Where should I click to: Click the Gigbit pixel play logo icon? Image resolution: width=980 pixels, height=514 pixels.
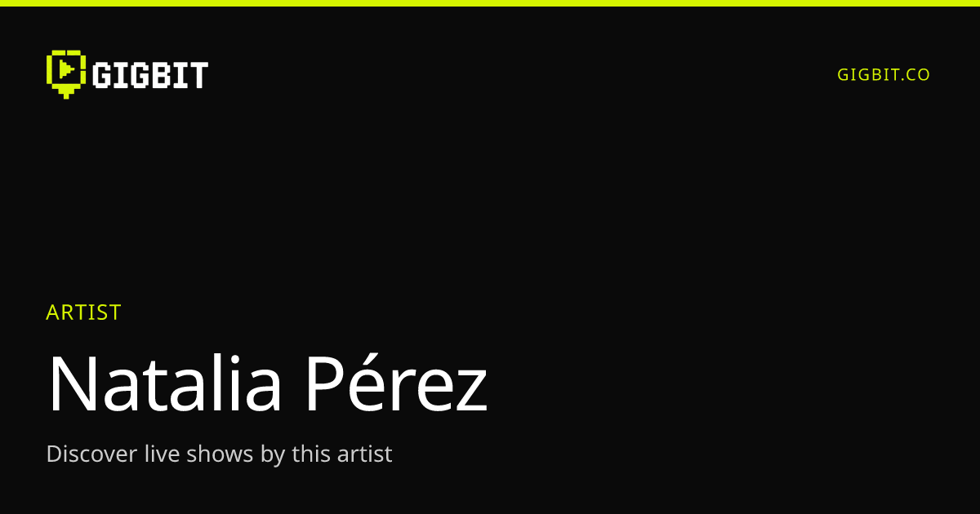pyautogui.click(x=66, y=73)
